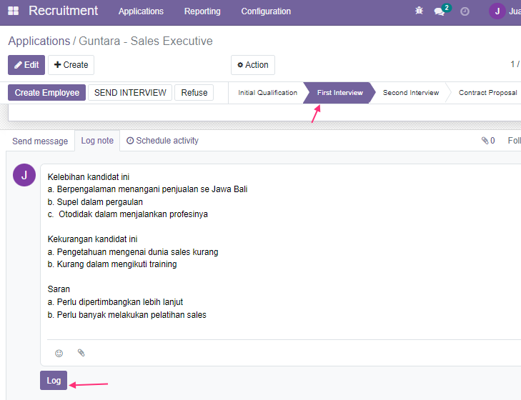Click line 'a. Perlu dipertimbangkan lebih lanjut'
Image resolution: width=521 pixels, height=400 pixels.
115,302
